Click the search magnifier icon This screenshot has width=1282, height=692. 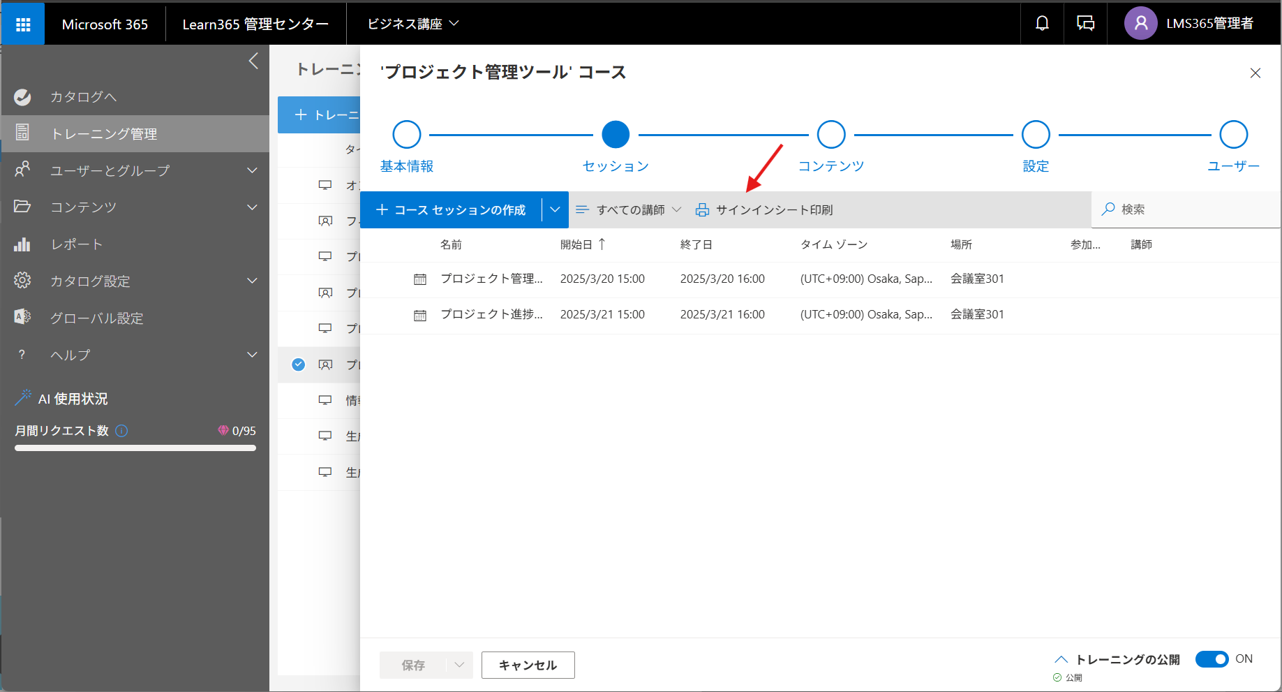1108,209
